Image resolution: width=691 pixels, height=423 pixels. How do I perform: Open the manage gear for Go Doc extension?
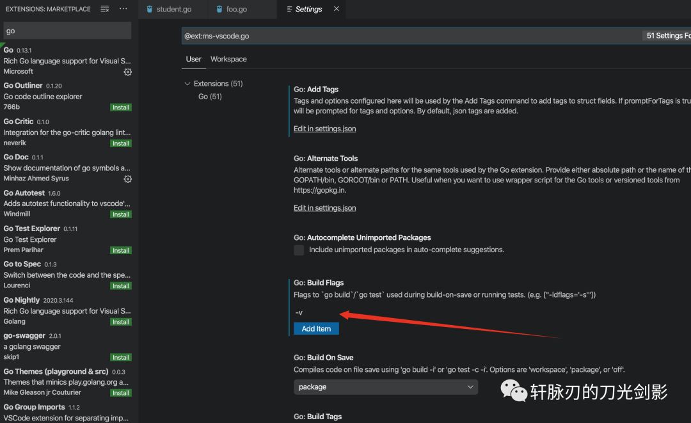tap(128, 179)
